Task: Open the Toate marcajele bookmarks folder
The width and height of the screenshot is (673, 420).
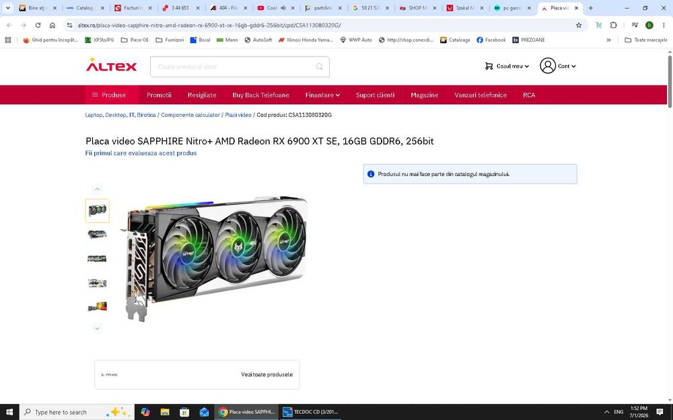Action: tap(646, 40)
